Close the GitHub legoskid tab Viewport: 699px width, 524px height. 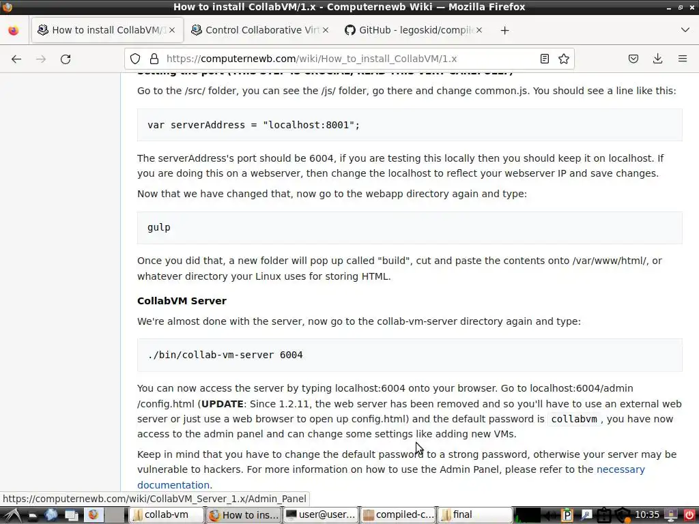click(x=479, y=30)
